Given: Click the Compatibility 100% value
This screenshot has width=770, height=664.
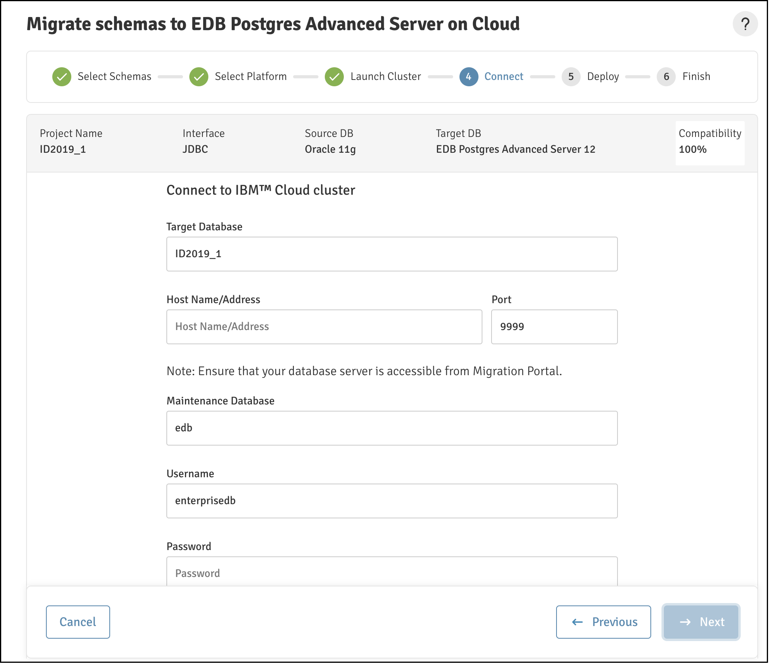Looking at the screenshot, I should click(692, 150).
